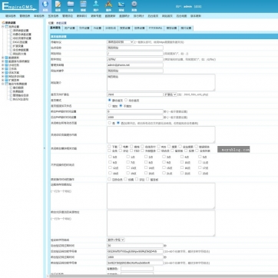Switch to the 图片设置 tab
Image resolution: width=278 pixels, height=278 pixels.
click(x=186, y=28)
